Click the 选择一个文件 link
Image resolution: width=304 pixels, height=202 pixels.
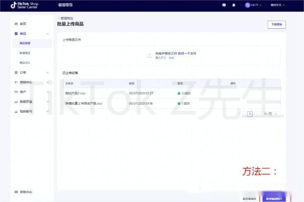pyautogui.click(x=187, y=53)
